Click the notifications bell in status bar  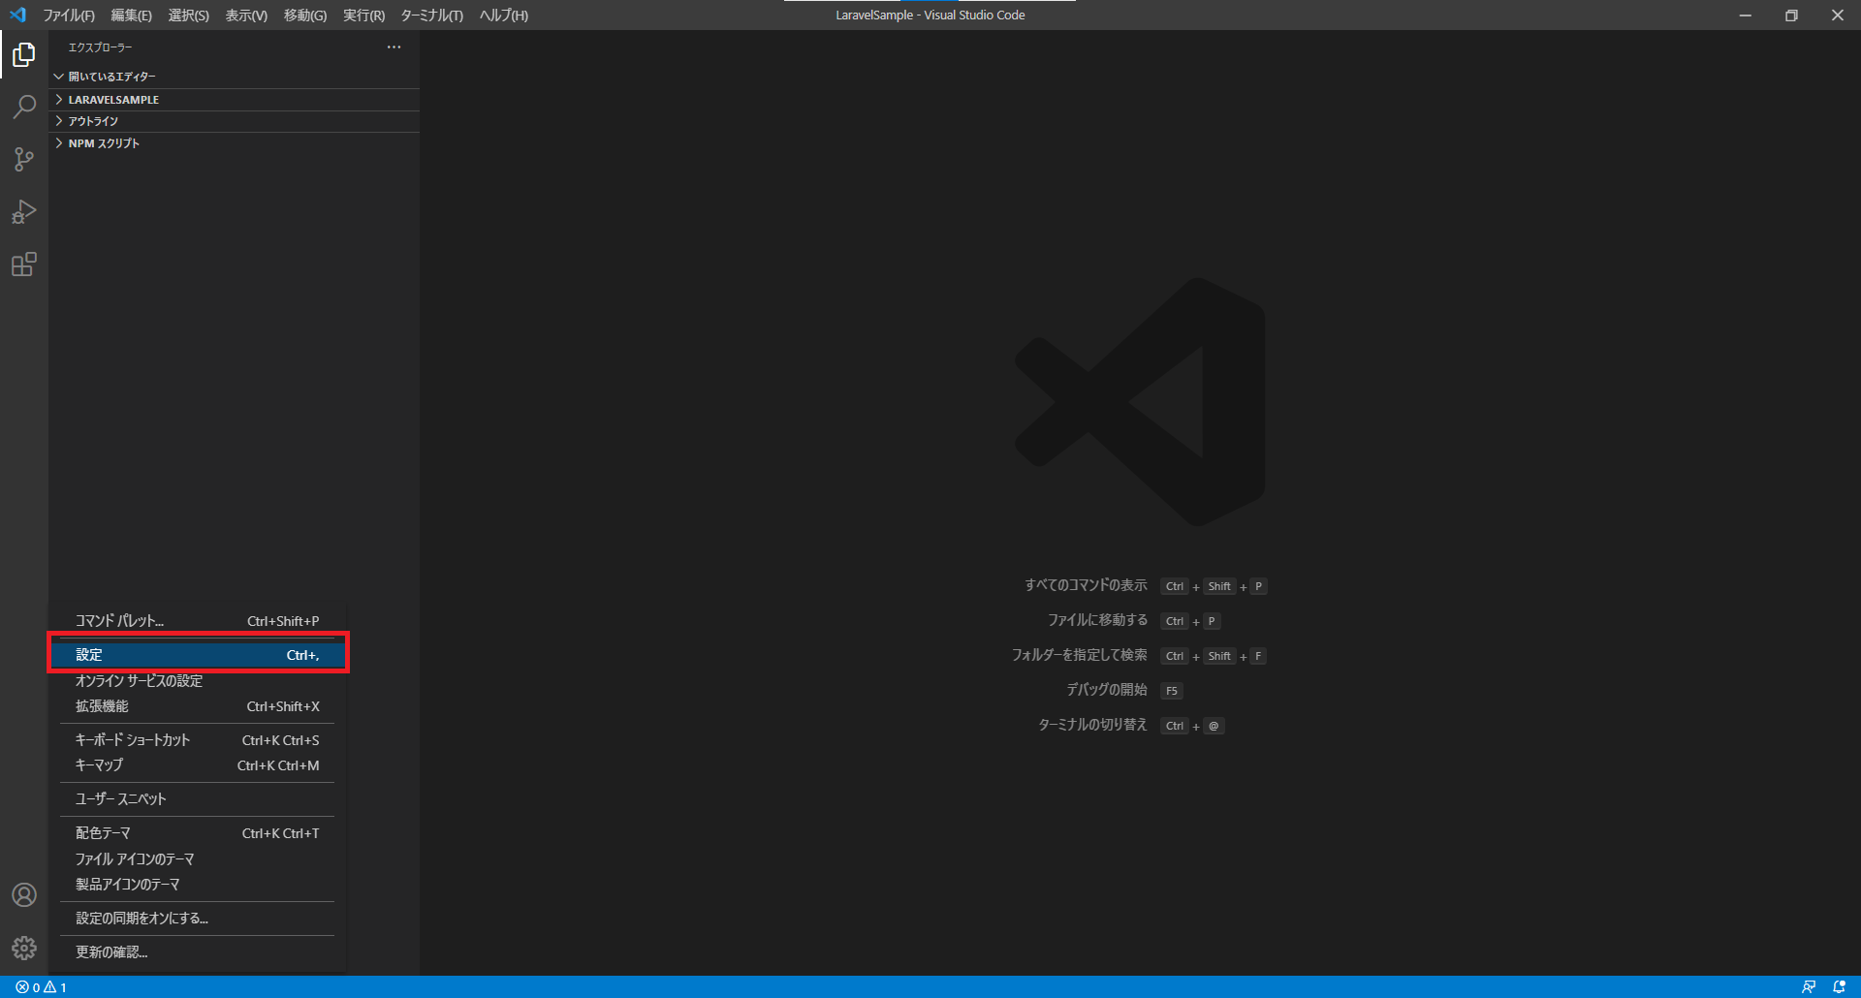1839,987
